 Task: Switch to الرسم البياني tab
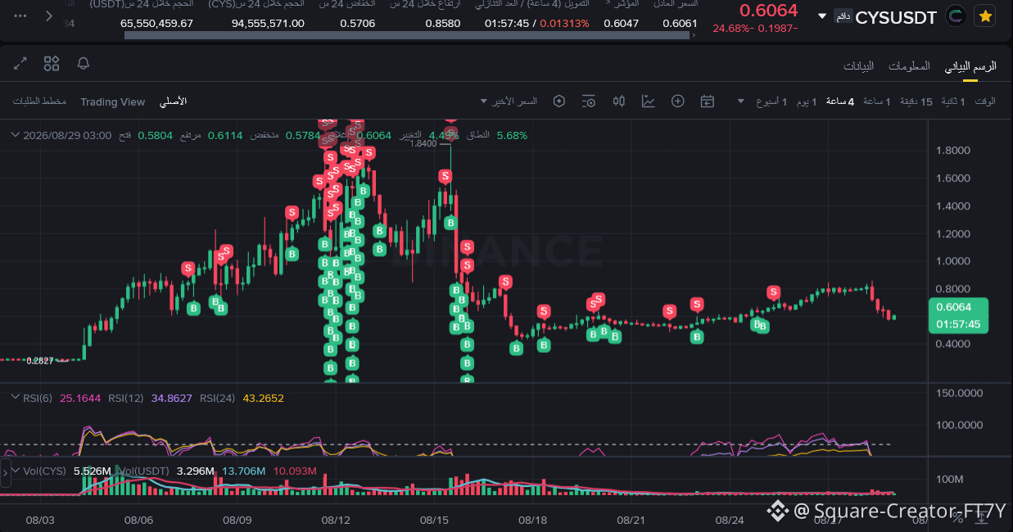[x=970, y=65]
